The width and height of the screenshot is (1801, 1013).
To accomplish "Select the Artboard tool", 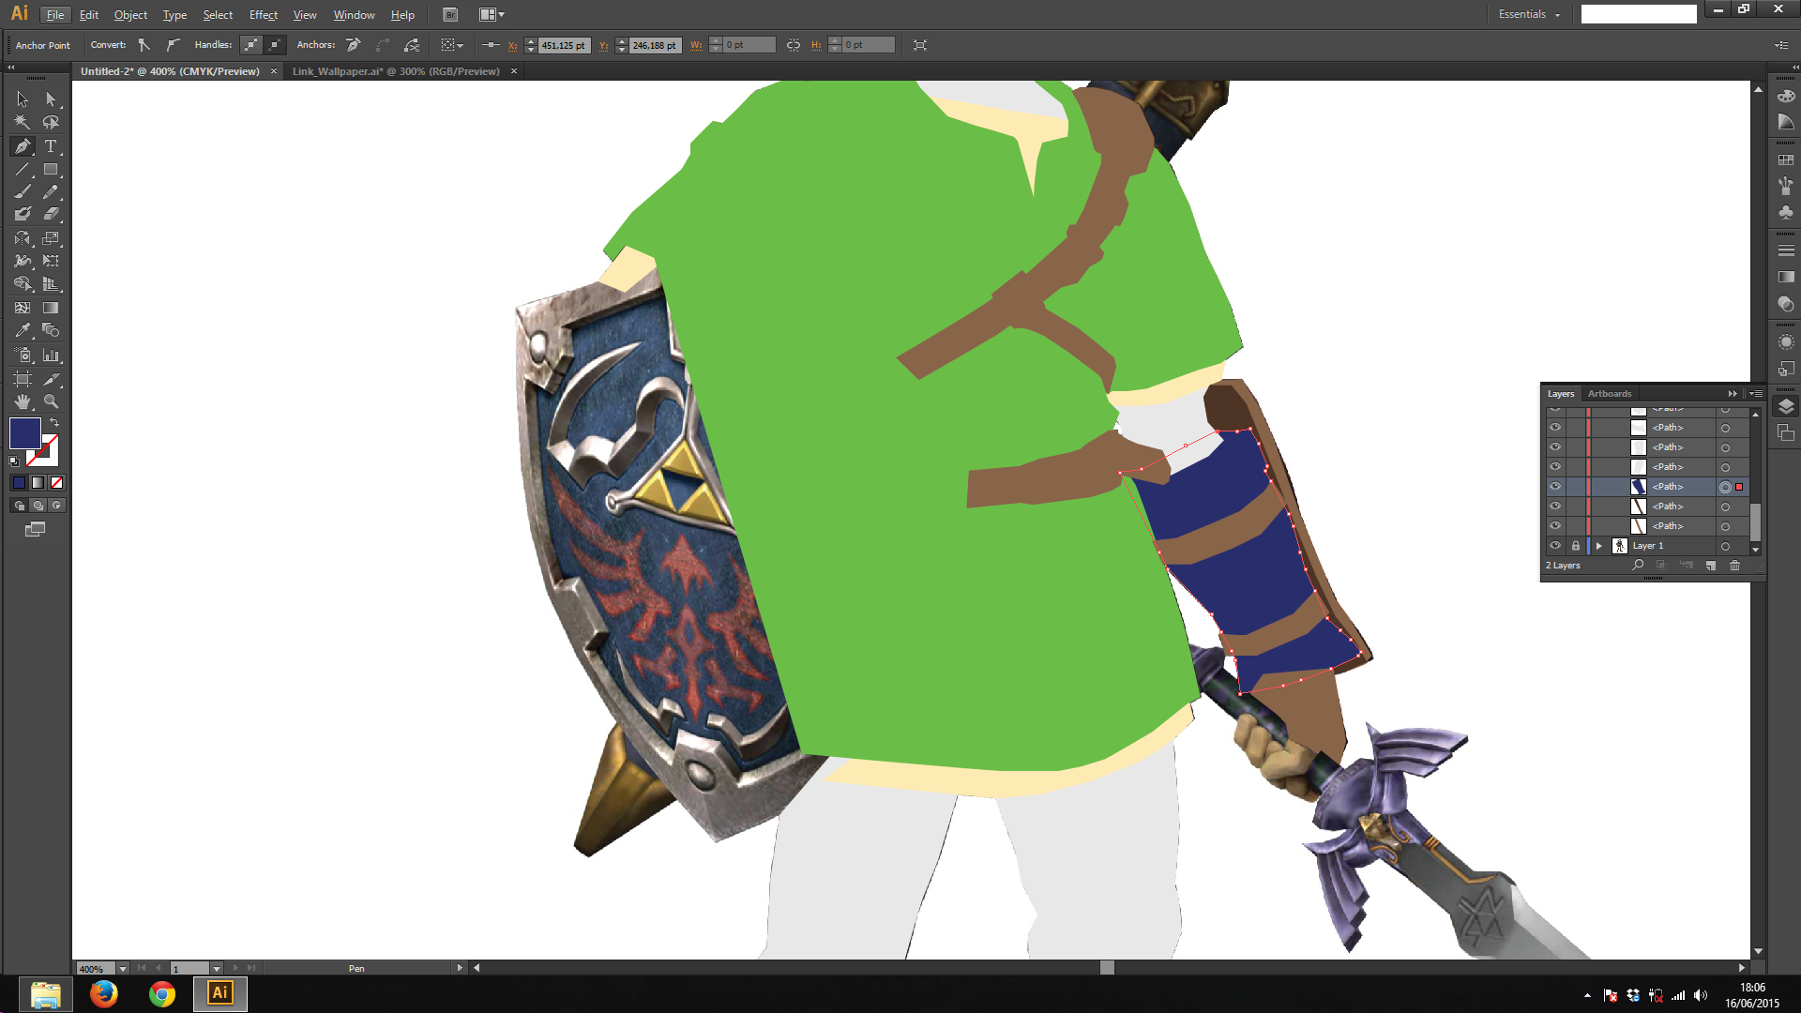I will point(23,379).
